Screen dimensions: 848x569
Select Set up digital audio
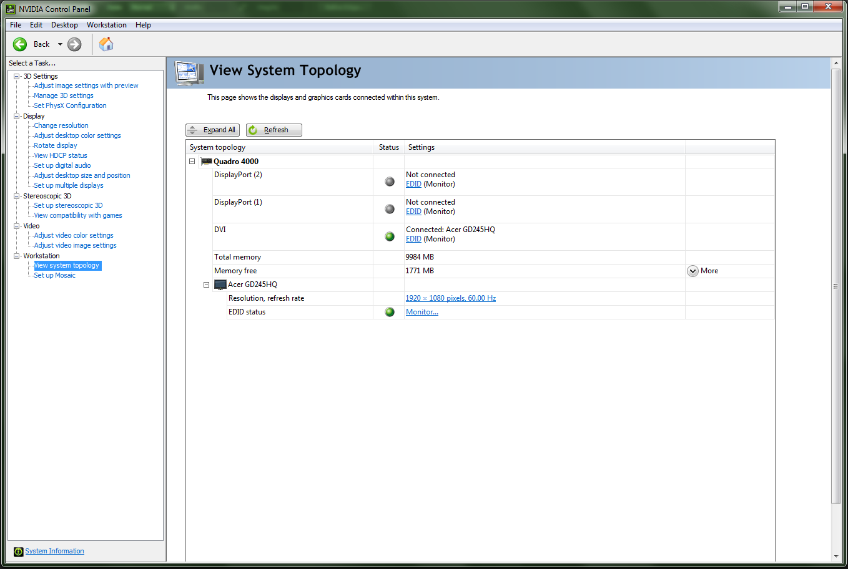62,165
